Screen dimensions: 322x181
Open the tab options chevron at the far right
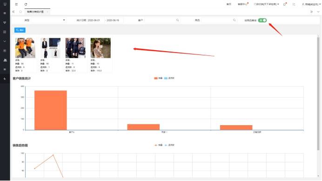click(x=318, y=12)
